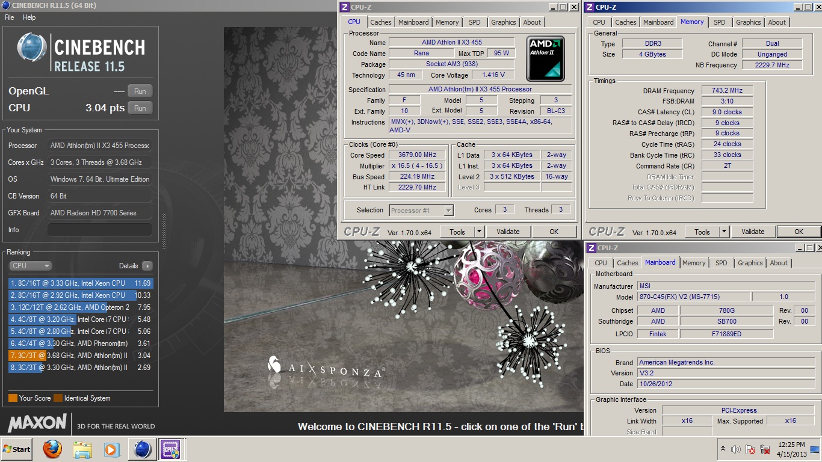The width and height of the screenshot is (822, 462).
Task: Open Action Center flag tray icon
Action: 750,449
